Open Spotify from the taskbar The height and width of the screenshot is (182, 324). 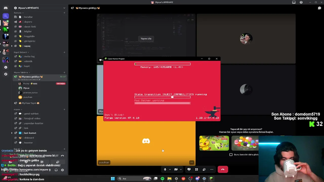[x=163, y=179]
